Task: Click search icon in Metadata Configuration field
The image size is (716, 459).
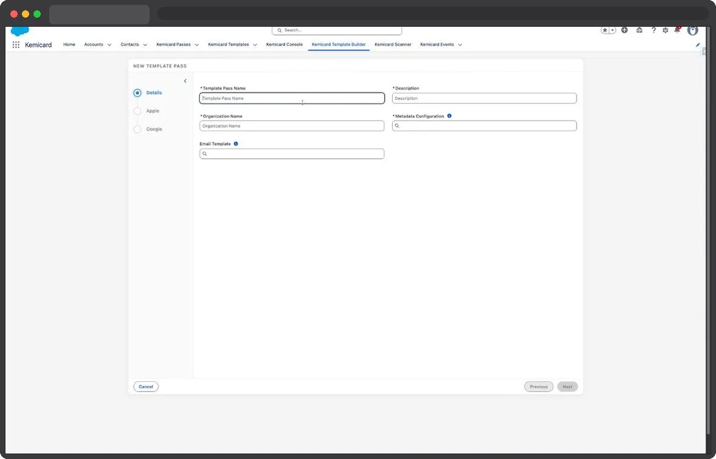Action: (x=398, y=126)
